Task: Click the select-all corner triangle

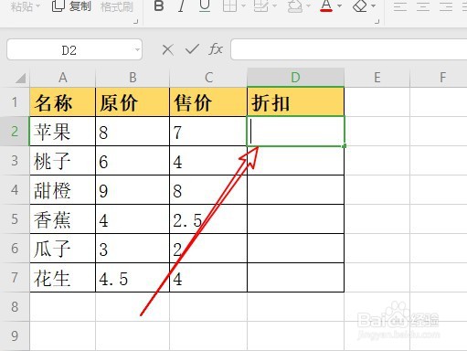Action: 21,79
